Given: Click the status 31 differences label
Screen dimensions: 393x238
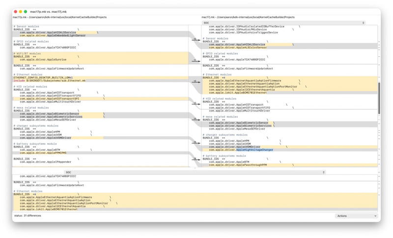Looking at the screenshot, I should [x=28, y=215].
